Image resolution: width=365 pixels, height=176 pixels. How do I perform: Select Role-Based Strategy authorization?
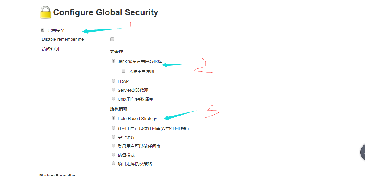[x=113, y=118]
